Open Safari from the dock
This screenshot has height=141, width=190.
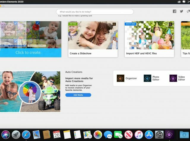(x=26, y=134)
